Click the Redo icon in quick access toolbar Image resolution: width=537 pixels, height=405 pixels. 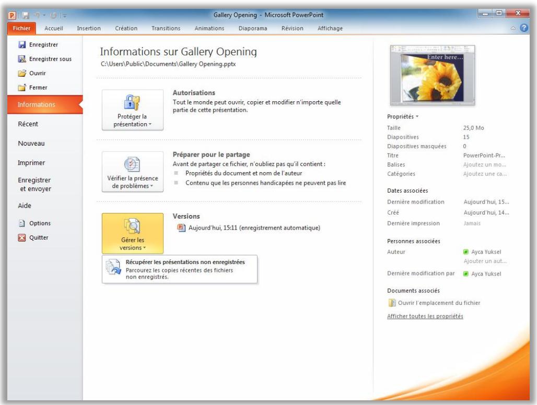(53, 15)
